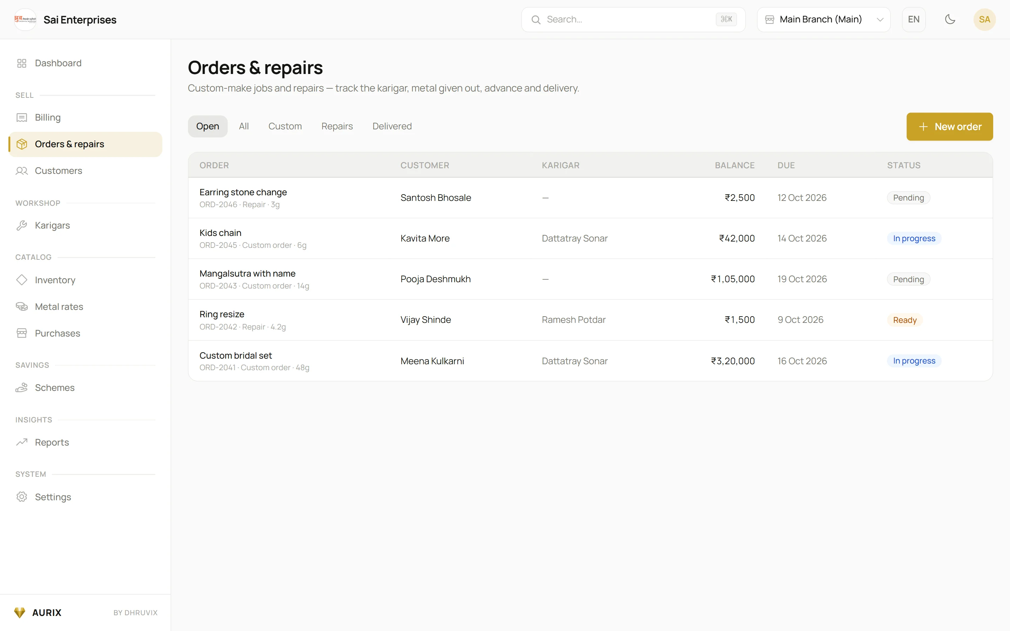Click the Settings gear icon
Viewport: 1010px width, 631px height.
click(22, 497)
